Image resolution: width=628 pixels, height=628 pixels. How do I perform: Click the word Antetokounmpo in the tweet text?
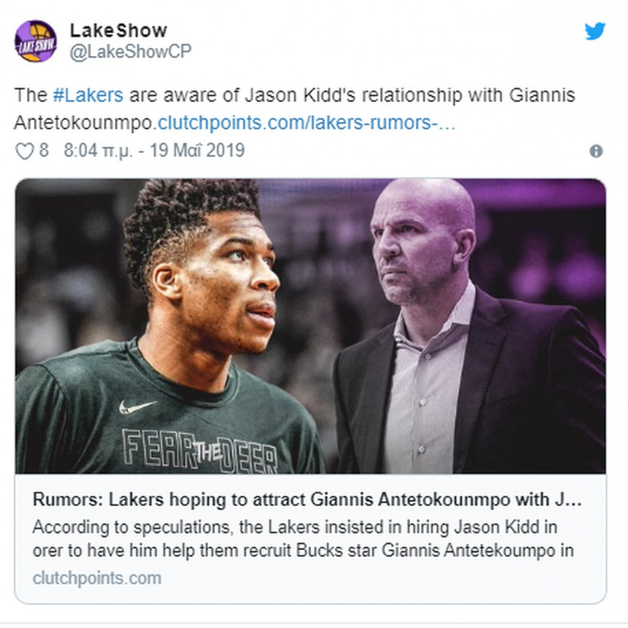click(83, 123)
